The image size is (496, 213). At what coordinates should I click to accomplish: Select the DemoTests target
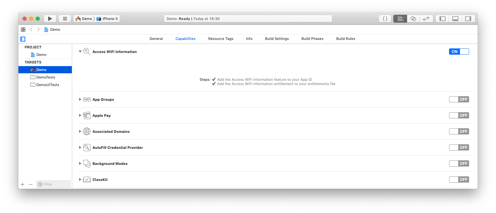[45, 77]
